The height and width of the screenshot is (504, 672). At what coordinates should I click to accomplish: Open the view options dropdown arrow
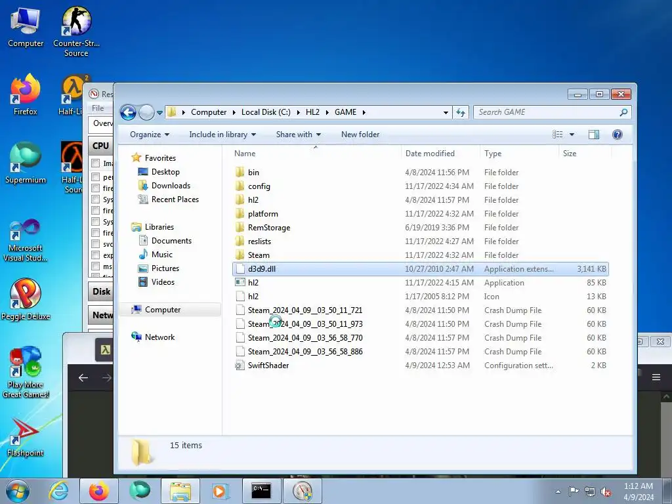pos(572,135)
